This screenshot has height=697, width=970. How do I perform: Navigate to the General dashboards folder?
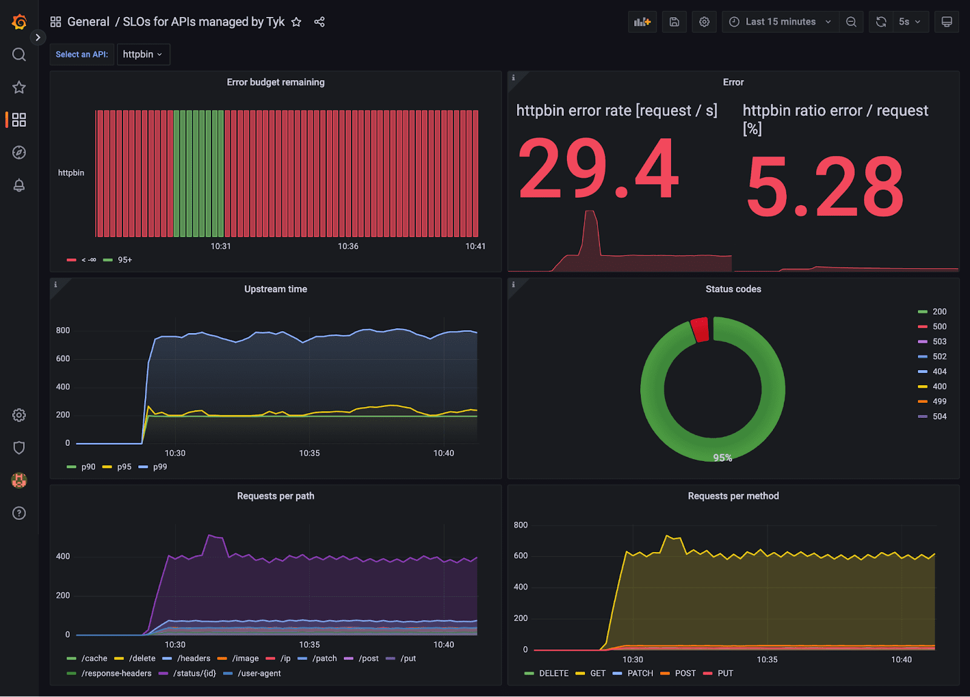[x=89, y=21]
